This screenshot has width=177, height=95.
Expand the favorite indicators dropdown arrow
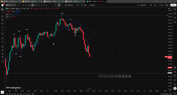click(x=75, y=5)
